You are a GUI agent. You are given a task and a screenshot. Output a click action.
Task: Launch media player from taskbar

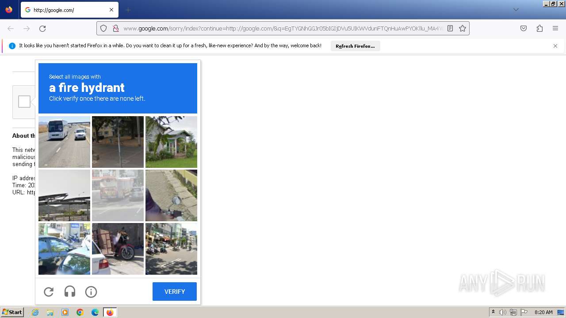[x=65, y=312]
